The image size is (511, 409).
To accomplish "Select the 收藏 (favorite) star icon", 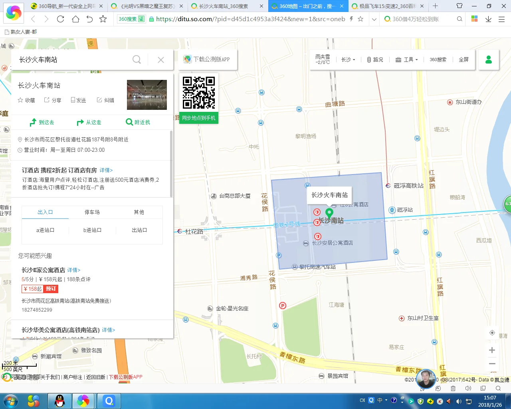I will click(20, 100).
